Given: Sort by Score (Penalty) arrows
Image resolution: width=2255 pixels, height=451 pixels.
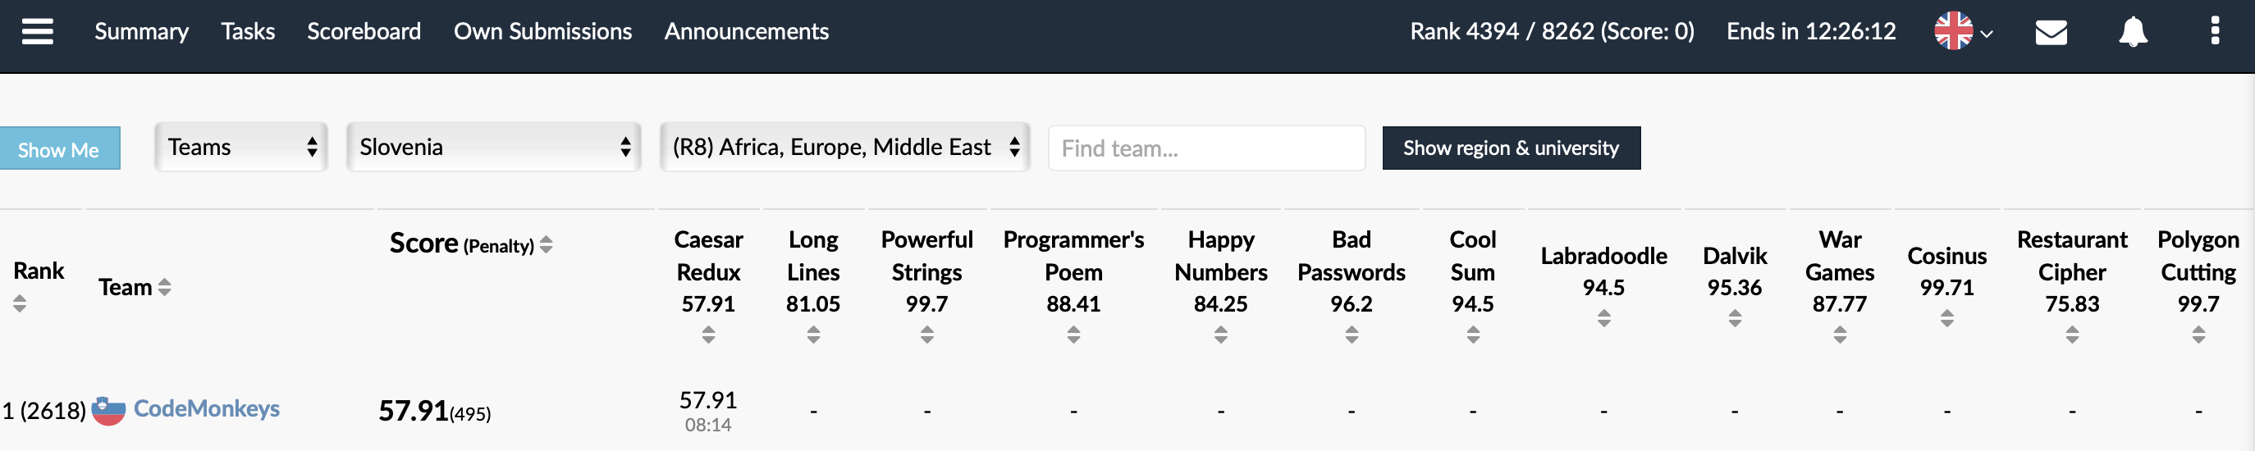Looking at the screenshot, I should 547,244.
